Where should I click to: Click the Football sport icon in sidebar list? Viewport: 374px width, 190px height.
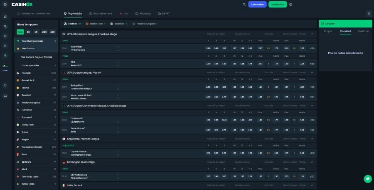tap(18, 73)
